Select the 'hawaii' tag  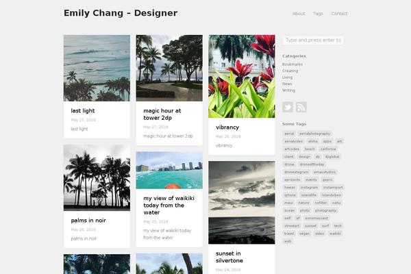(290, 188)
